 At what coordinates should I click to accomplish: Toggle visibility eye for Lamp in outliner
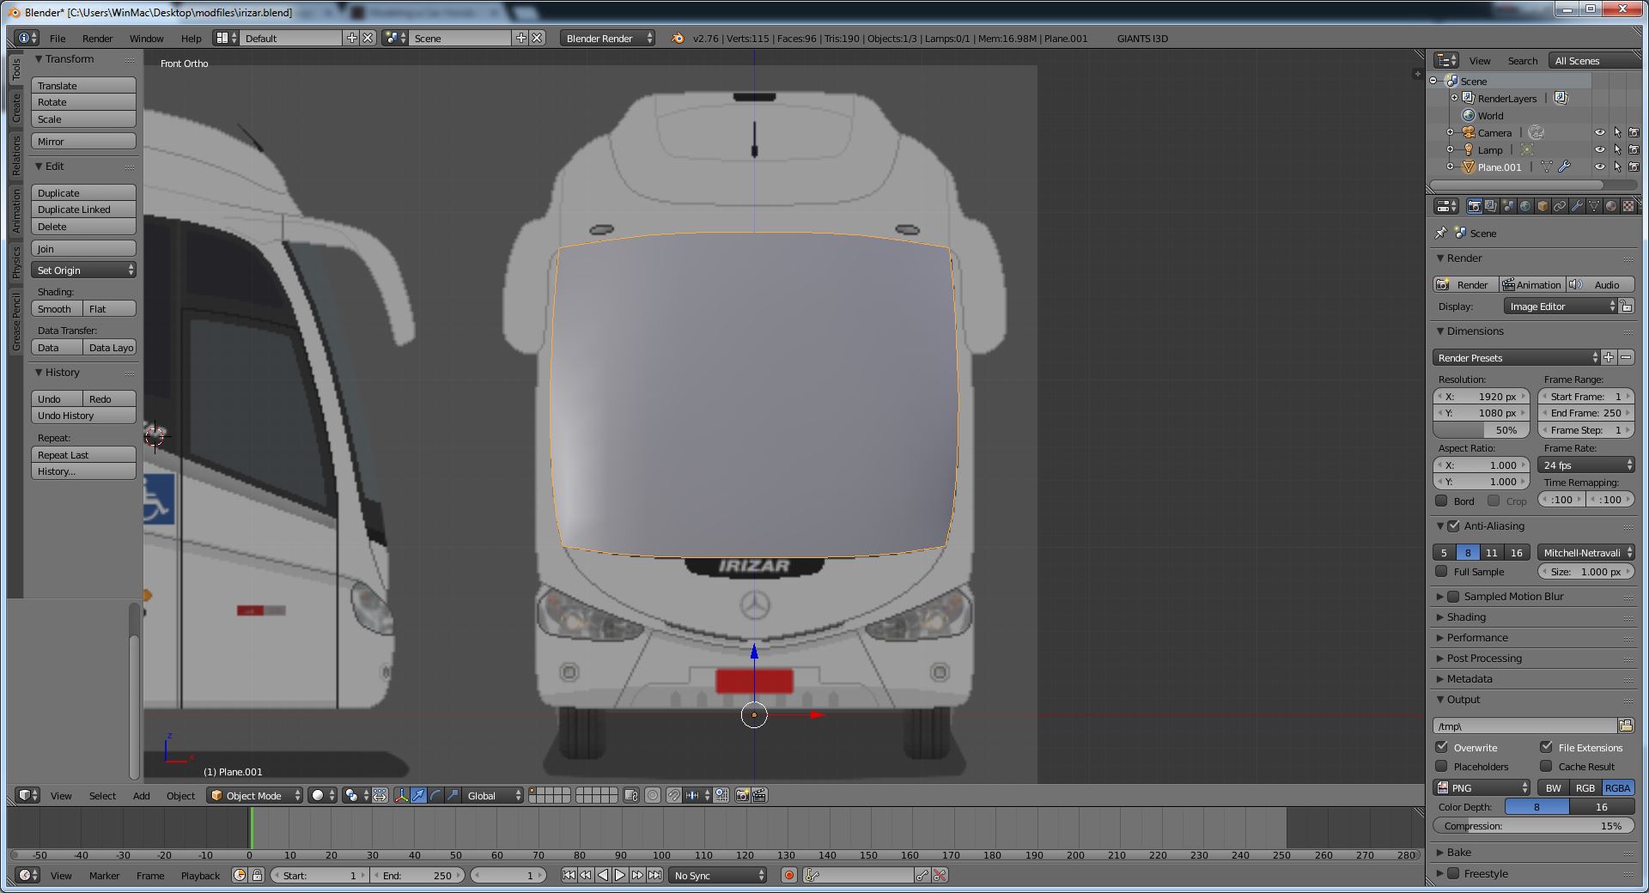click(1599, 149)
